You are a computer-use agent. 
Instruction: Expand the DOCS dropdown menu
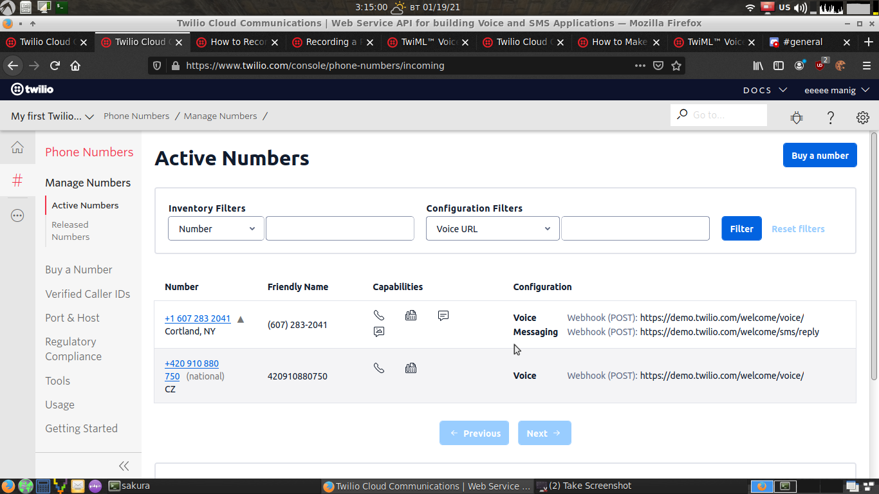coord(765,90)
